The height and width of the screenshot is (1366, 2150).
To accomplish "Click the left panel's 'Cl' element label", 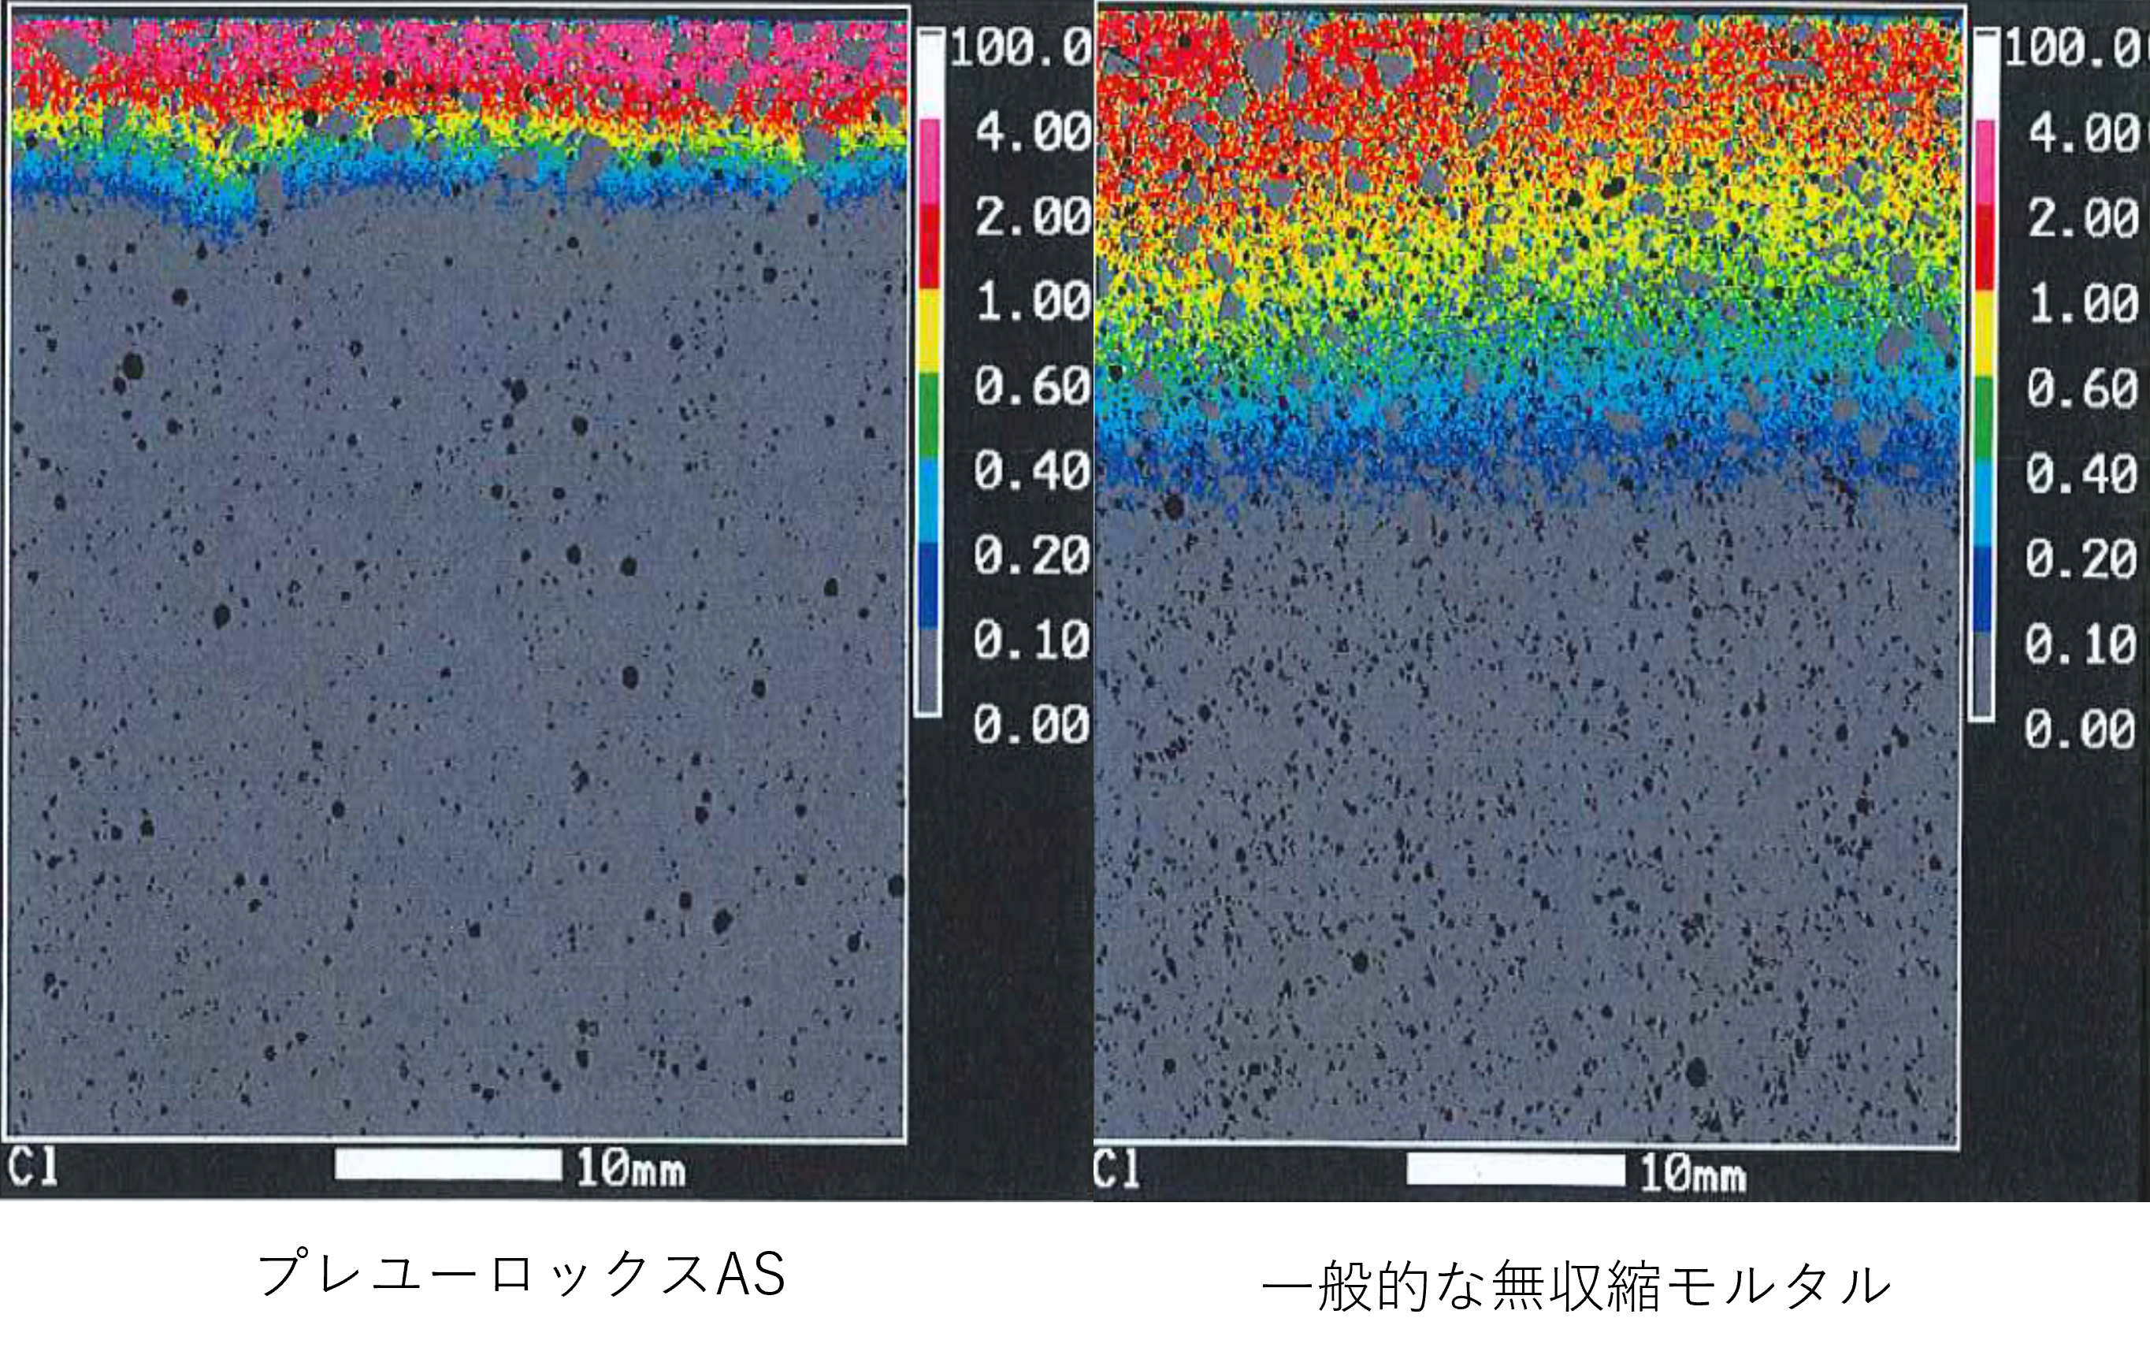I will (x=33, y=1166).
